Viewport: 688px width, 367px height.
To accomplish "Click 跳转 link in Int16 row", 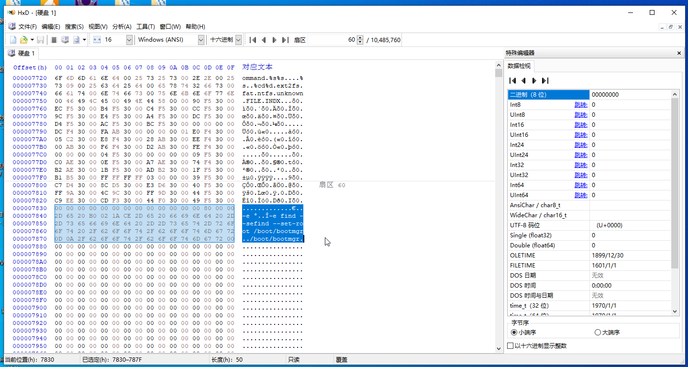I will (x=581, y=125).
